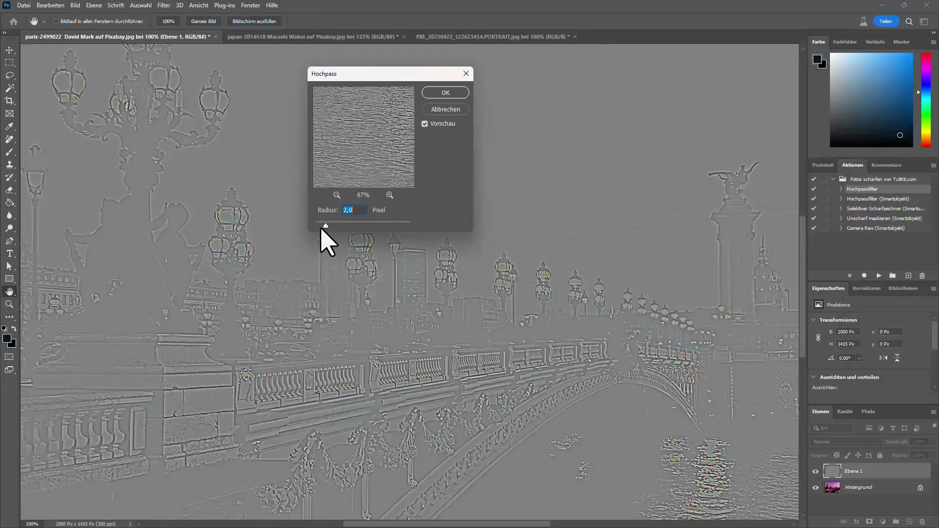939x528 pixels.
Task: Toggle checkmark for Unscharf maskieren action
Action: point(813,219)
